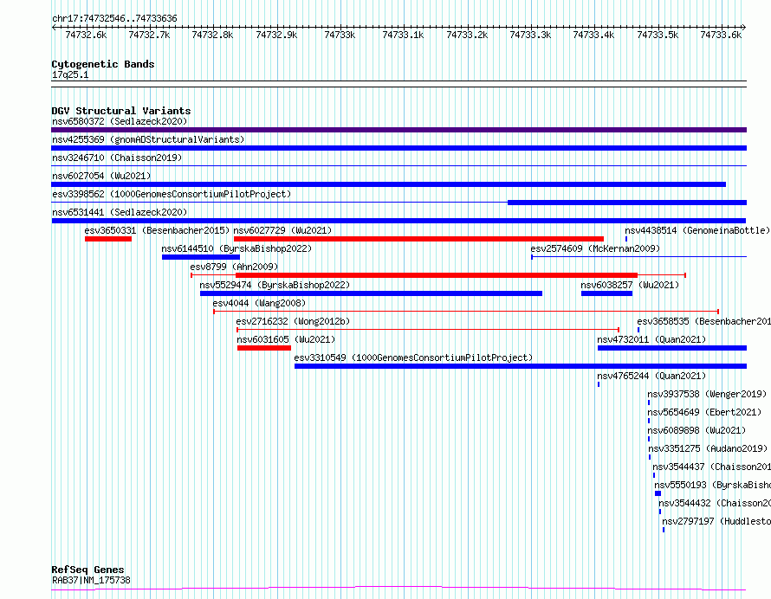Click the nsv4732011 (Quan2021) label

click(x=651, y=339)
